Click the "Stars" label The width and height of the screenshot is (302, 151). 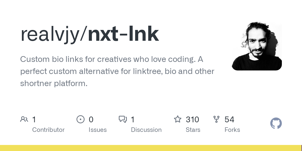[x=193, y=130]
